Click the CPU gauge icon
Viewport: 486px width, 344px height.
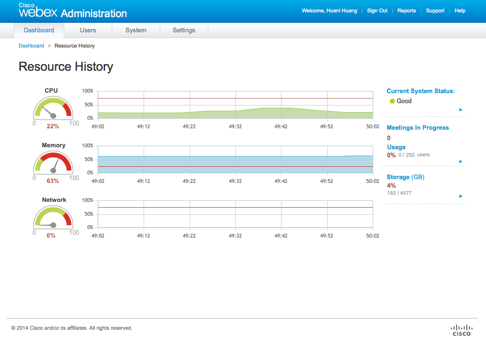point(53,108)
